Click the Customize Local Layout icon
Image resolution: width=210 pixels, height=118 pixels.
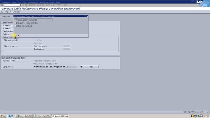[66, 5]
